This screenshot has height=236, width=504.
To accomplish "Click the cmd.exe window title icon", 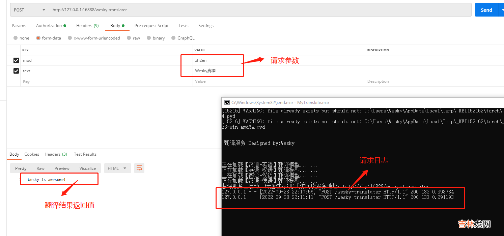I will [227, 103].
